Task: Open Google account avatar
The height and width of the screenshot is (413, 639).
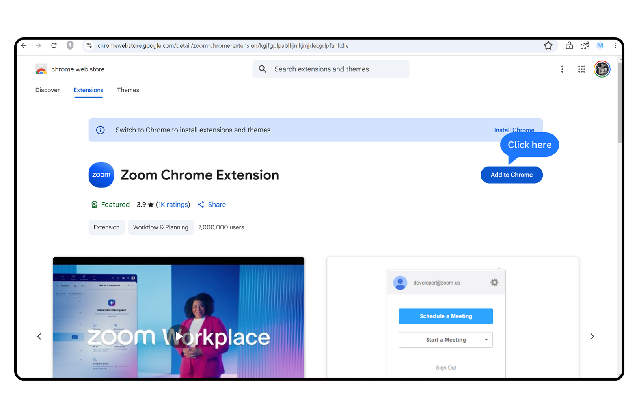Action: tap(602, 69)
